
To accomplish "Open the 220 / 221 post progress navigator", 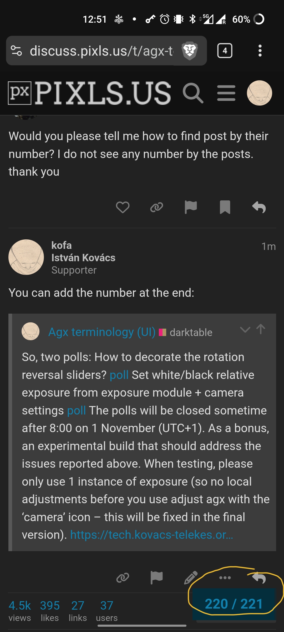I will point(234,604).
